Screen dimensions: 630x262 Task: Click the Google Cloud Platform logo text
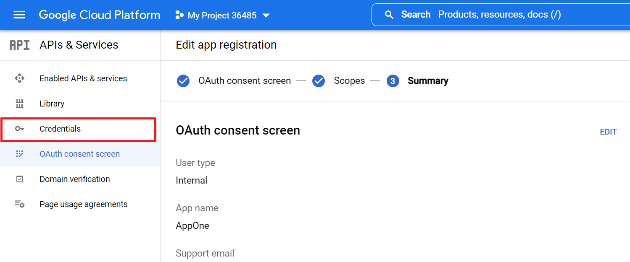(x=100, y=15)
